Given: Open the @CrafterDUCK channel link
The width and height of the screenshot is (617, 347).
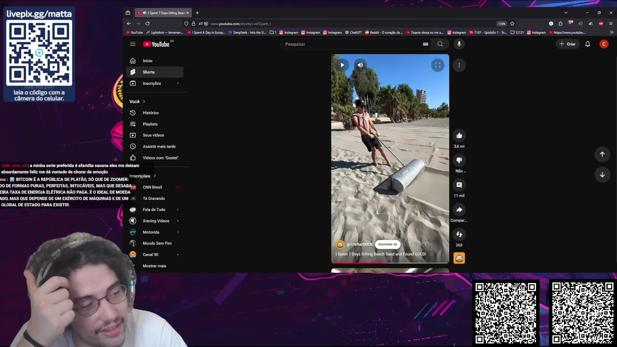Looking at the screenshot, I should click(360, 244).
